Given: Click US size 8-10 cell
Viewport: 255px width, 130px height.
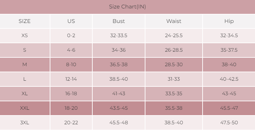Looking at the screenshot, I should pyautogui.click(x=71, y=64).
